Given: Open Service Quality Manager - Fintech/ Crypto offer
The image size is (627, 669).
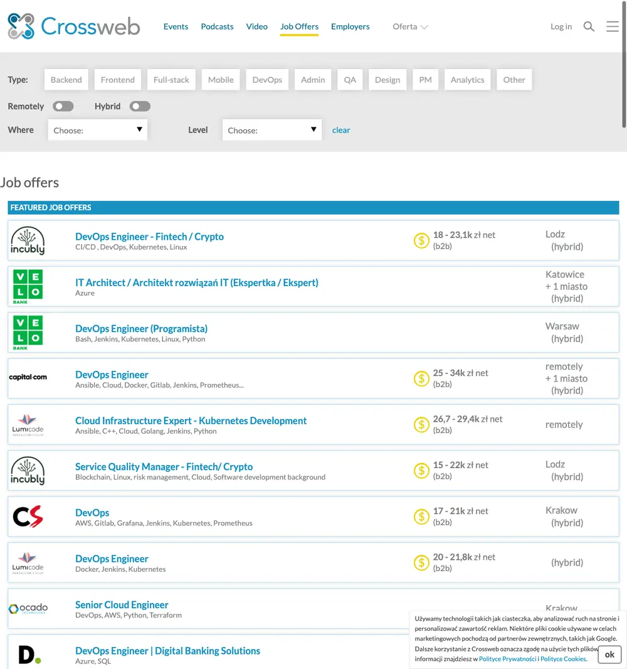Looking at the screenshot, I should tap(164, 467).
